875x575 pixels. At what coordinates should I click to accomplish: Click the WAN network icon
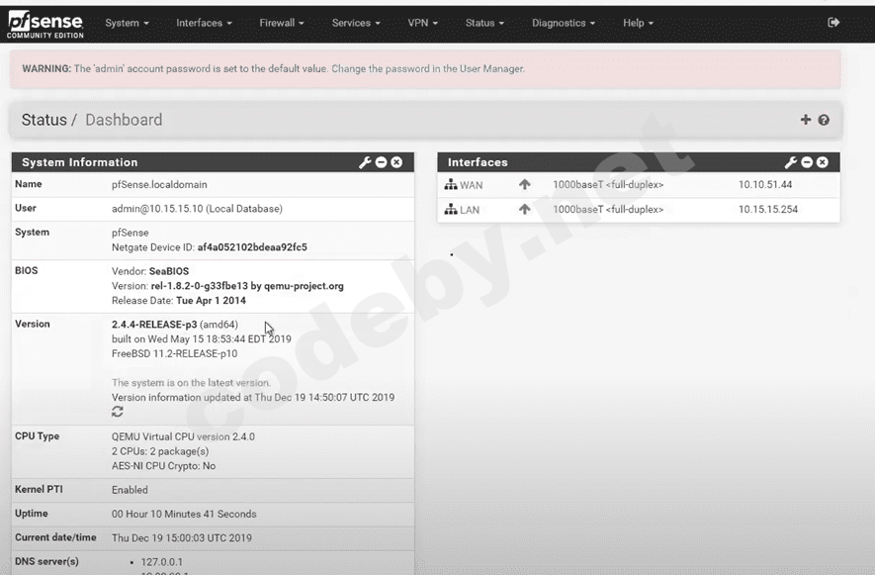coord(450,184)
